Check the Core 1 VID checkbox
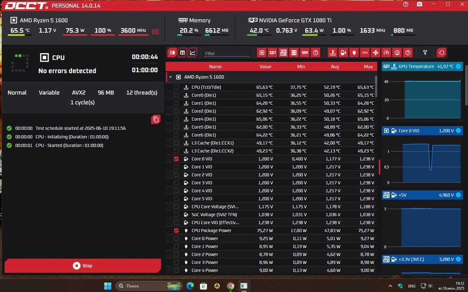468x292 pixels. [176, 167]
